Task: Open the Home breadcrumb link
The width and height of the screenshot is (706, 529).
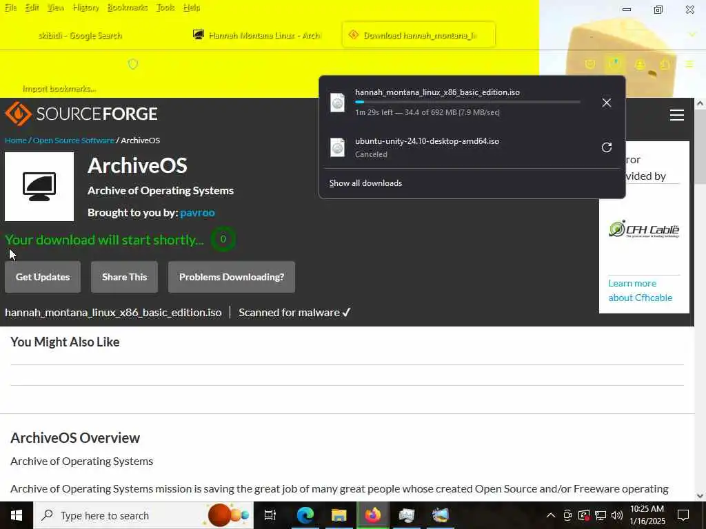Action: click(16, 141)
